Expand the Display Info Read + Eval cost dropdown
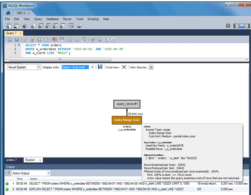This screenshot has height=195, width=251. pyautogui.click(x=92, y=67)
